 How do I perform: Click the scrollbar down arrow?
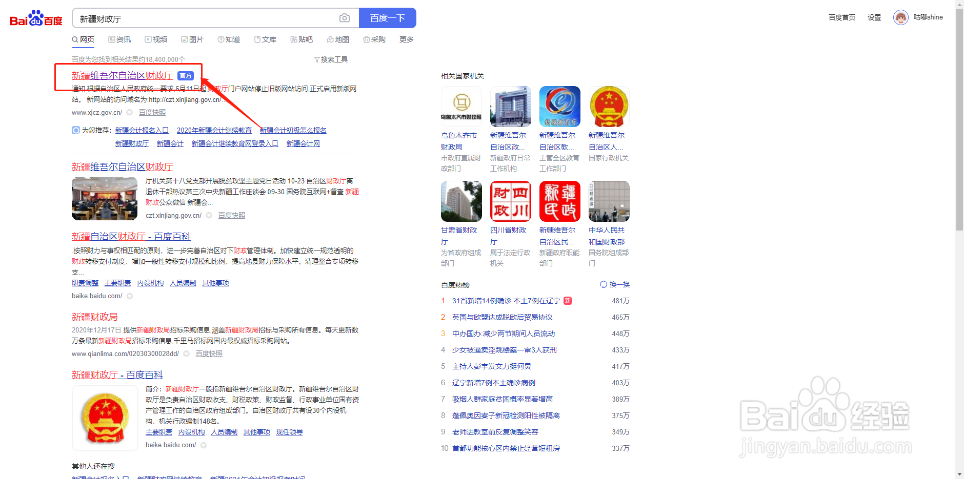point(959,475)
